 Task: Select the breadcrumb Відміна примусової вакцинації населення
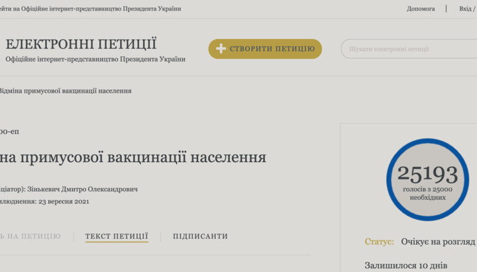(65, 91)
